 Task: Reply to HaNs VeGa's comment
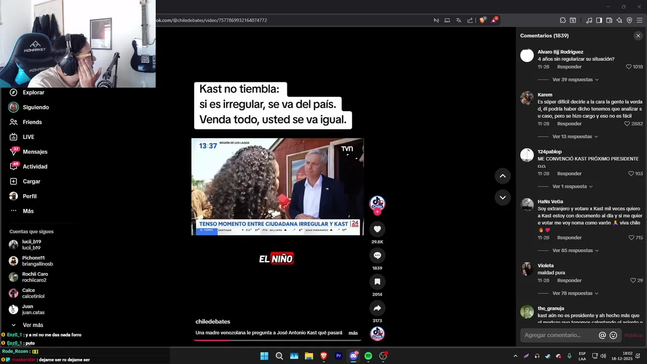tap(569, 238)
